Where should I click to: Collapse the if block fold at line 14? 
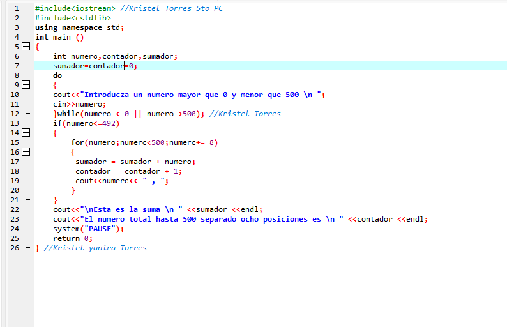coord(26,133)
